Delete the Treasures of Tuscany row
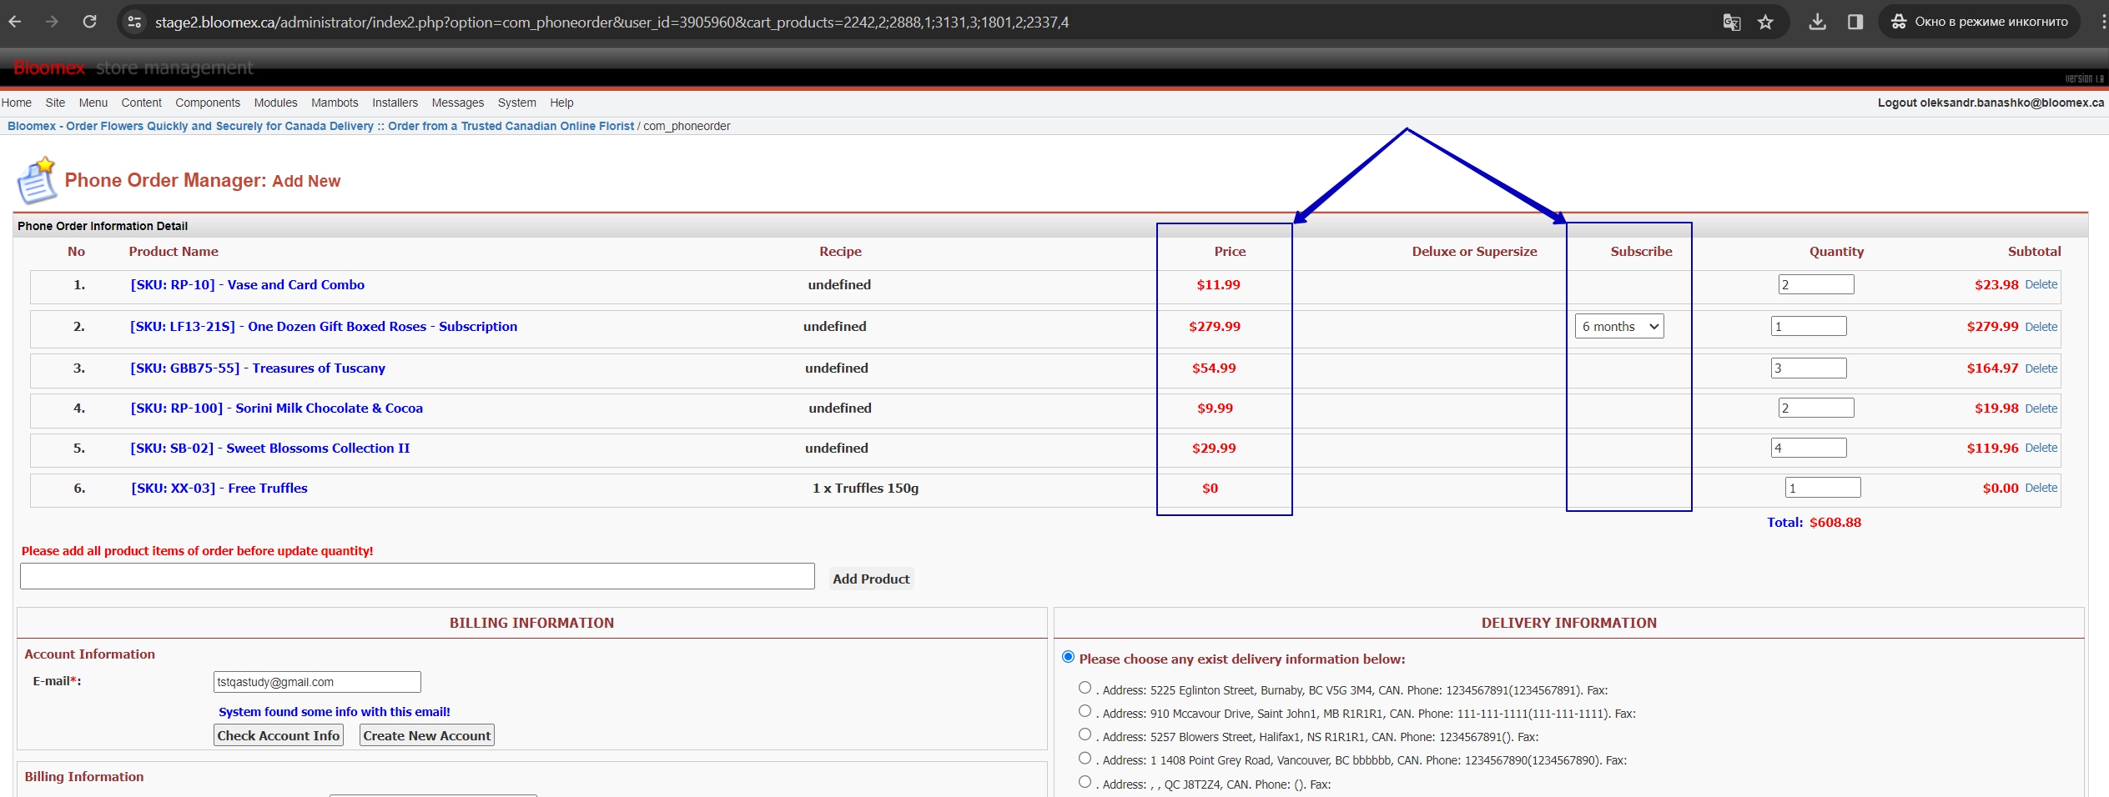The width and height of the screenshot is (2109, 797). (2041, 368)
